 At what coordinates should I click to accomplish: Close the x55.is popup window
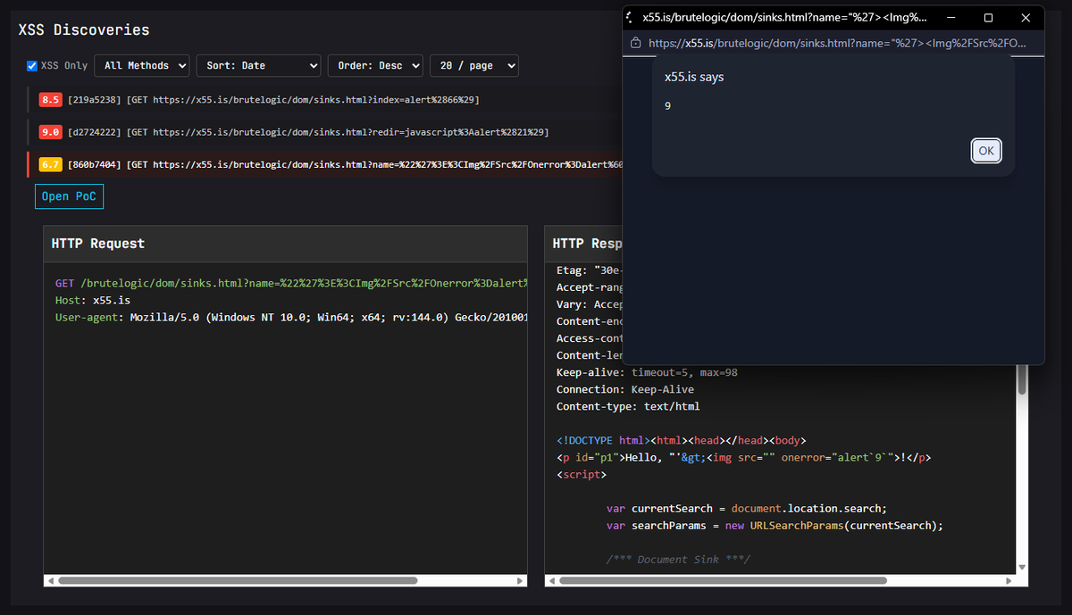click(1026, 18)
